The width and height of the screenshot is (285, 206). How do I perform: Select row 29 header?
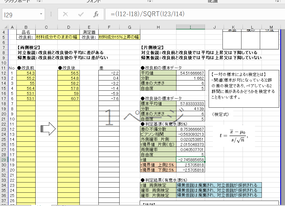pyautogui.click(x=4, y=160)
